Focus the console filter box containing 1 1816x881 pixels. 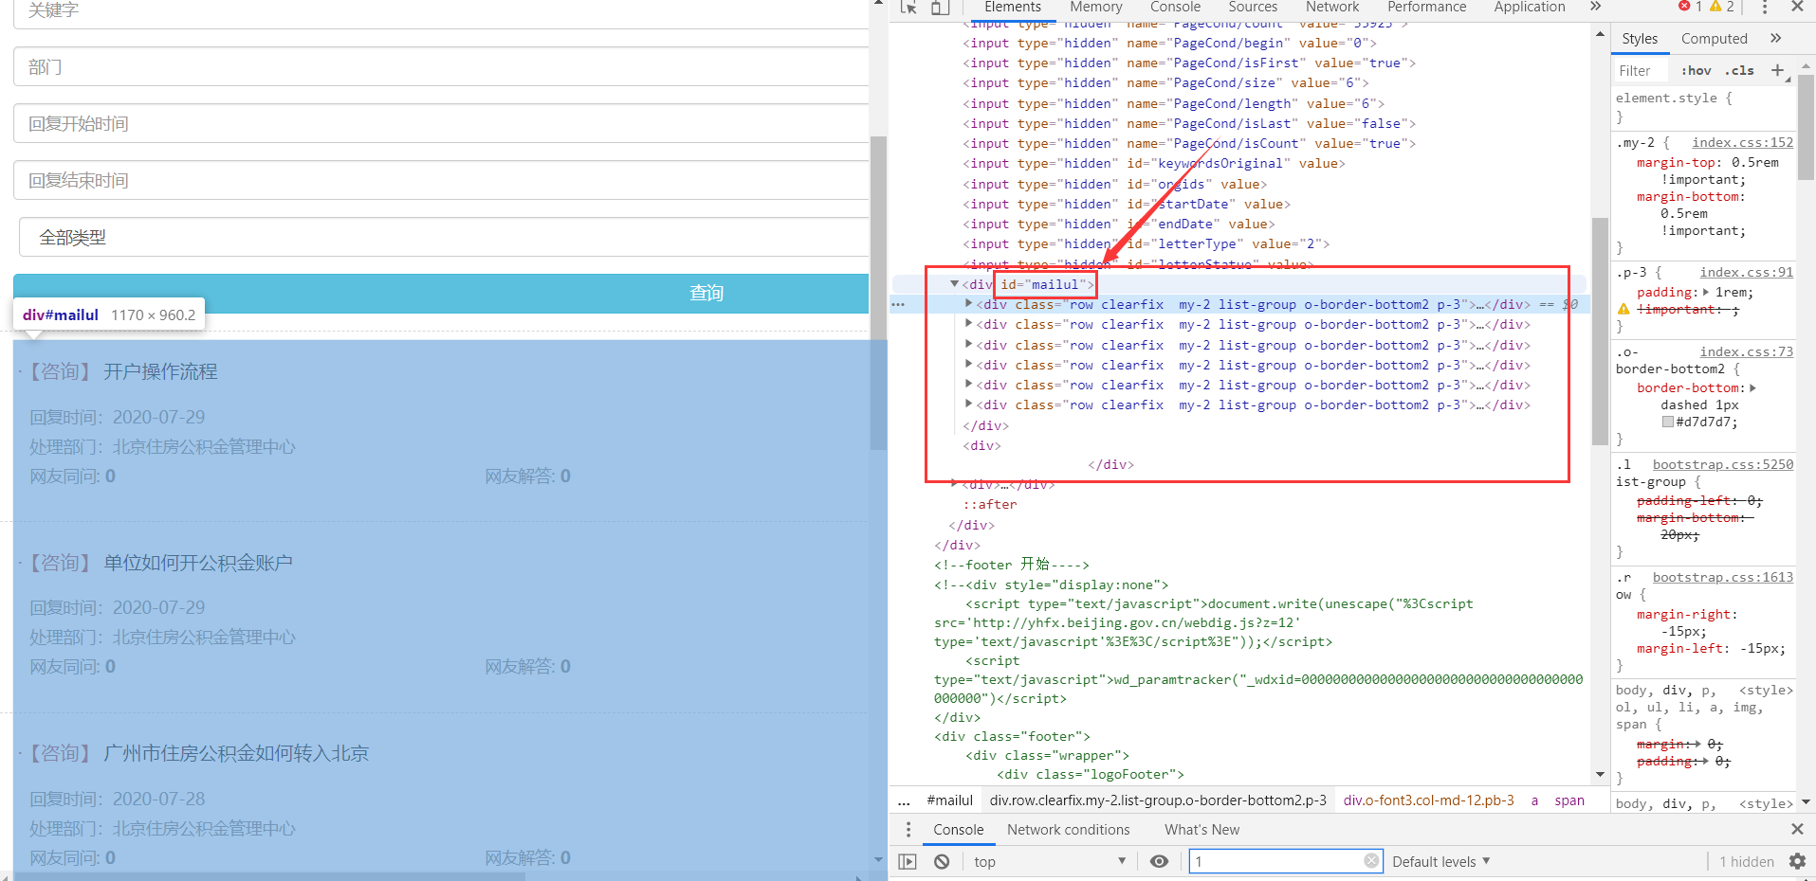point(1286,861)
